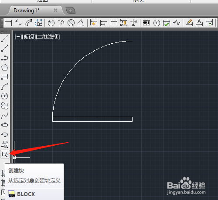Close the Drawing1* tab
The image size is (218, 200).
click(x=55, y=10)
